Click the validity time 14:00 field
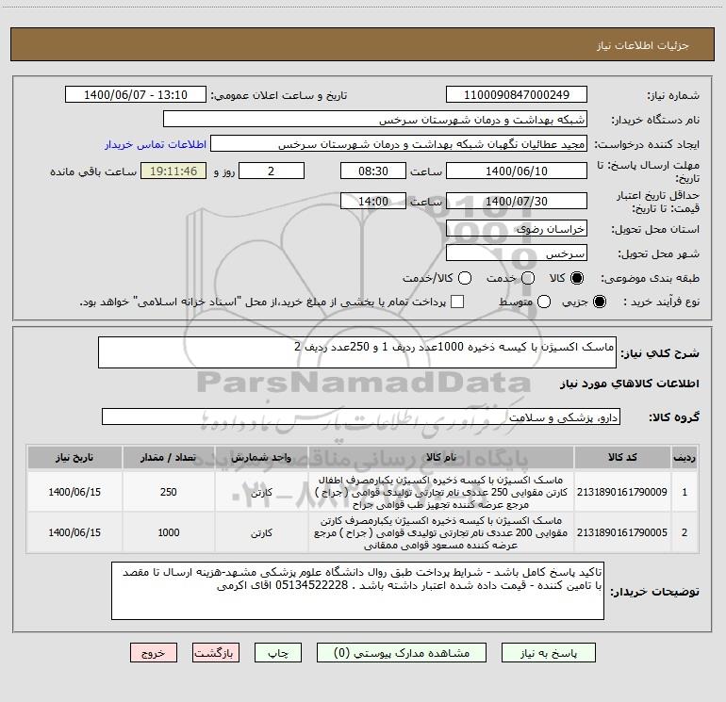The image size is (726, 702). [373, 201]
